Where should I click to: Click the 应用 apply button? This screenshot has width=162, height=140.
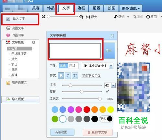tap(108, 51)
